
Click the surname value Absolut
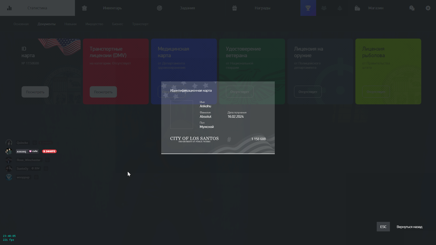[x=205, y=116]
